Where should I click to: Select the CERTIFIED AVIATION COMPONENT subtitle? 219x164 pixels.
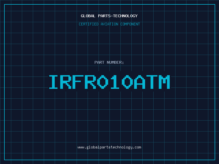[x=109, y=24]
